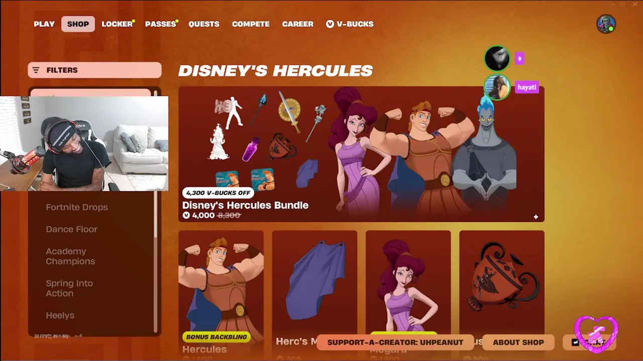
Task: Open the ABOUT SHOP button
Action: 518,342
